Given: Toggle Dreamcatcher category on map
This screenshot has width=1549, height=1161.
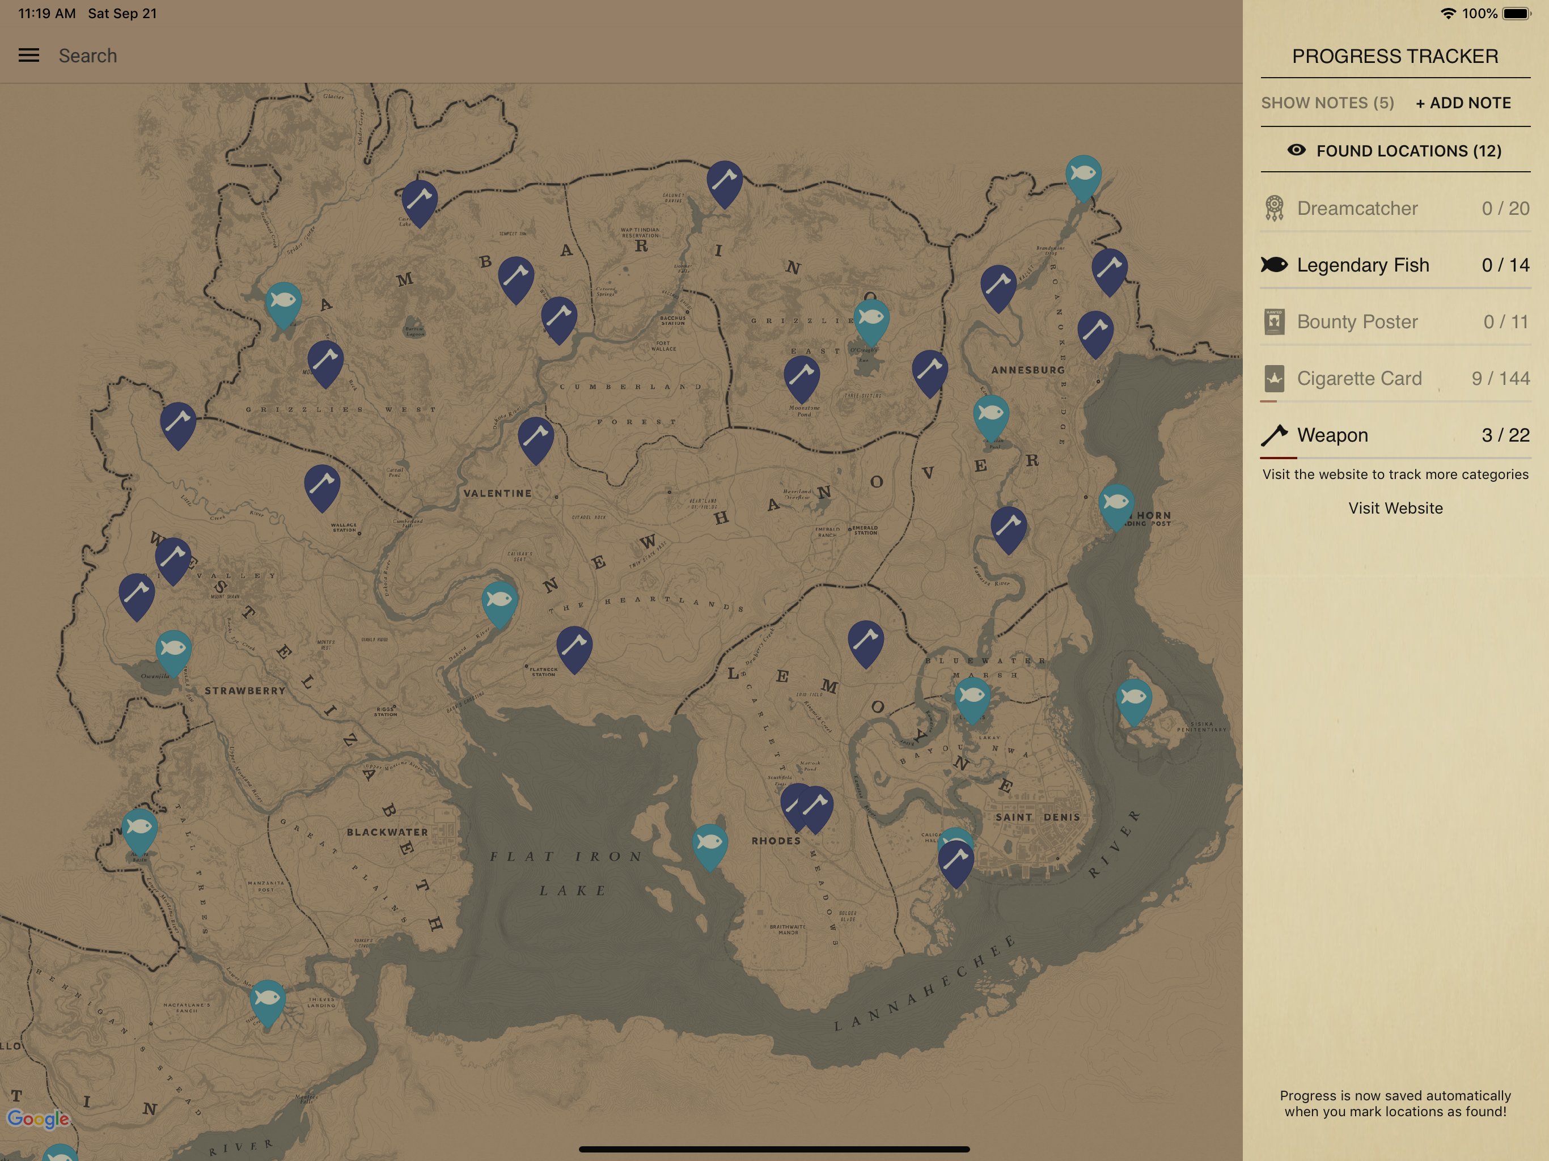Looking at the screenshot, I should coord(1396,208).
